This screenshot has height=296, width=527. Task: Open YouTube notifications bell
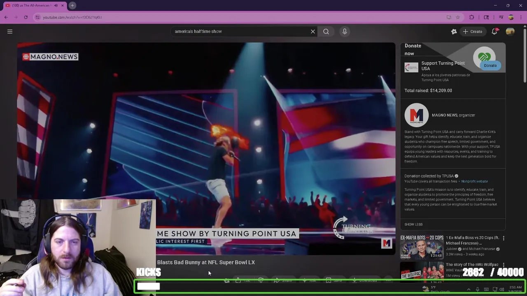click(494, 32)
